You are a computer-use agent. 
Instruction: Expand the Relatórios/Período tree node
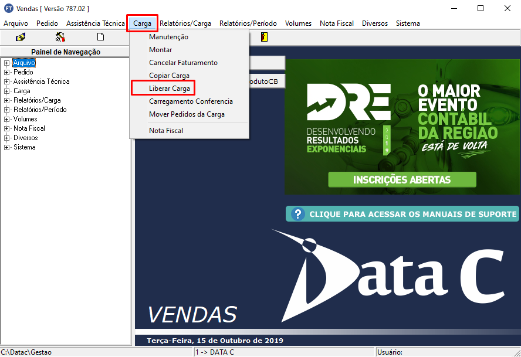6,110
